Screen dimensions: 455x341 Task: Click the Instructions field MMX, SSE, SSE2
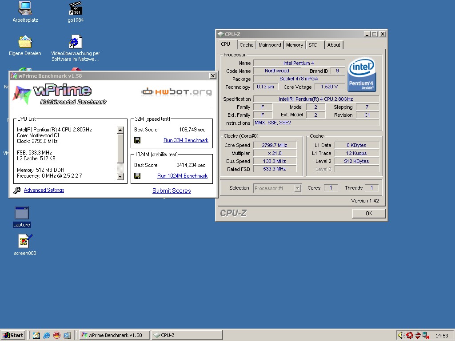coord(316,123)
